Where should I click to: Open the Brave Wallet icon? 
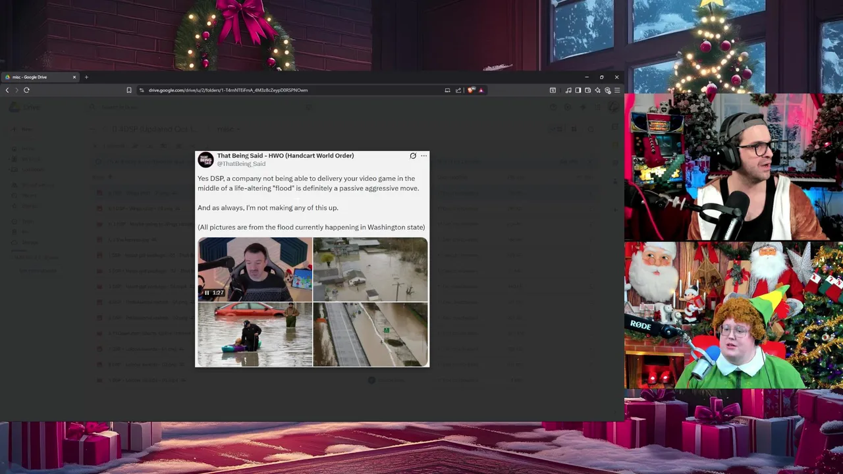587,90
